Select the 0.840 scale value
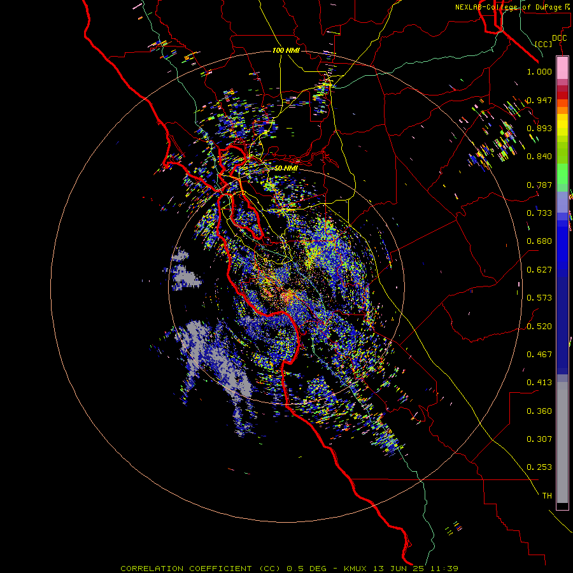Screen dimensions: 573x573 (539, 157)
